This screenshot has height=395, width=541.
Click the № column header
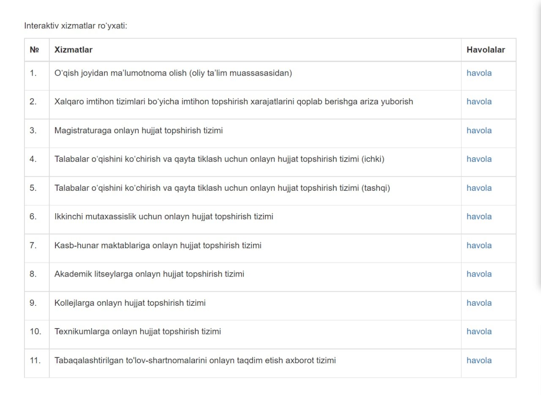[34, 49]
